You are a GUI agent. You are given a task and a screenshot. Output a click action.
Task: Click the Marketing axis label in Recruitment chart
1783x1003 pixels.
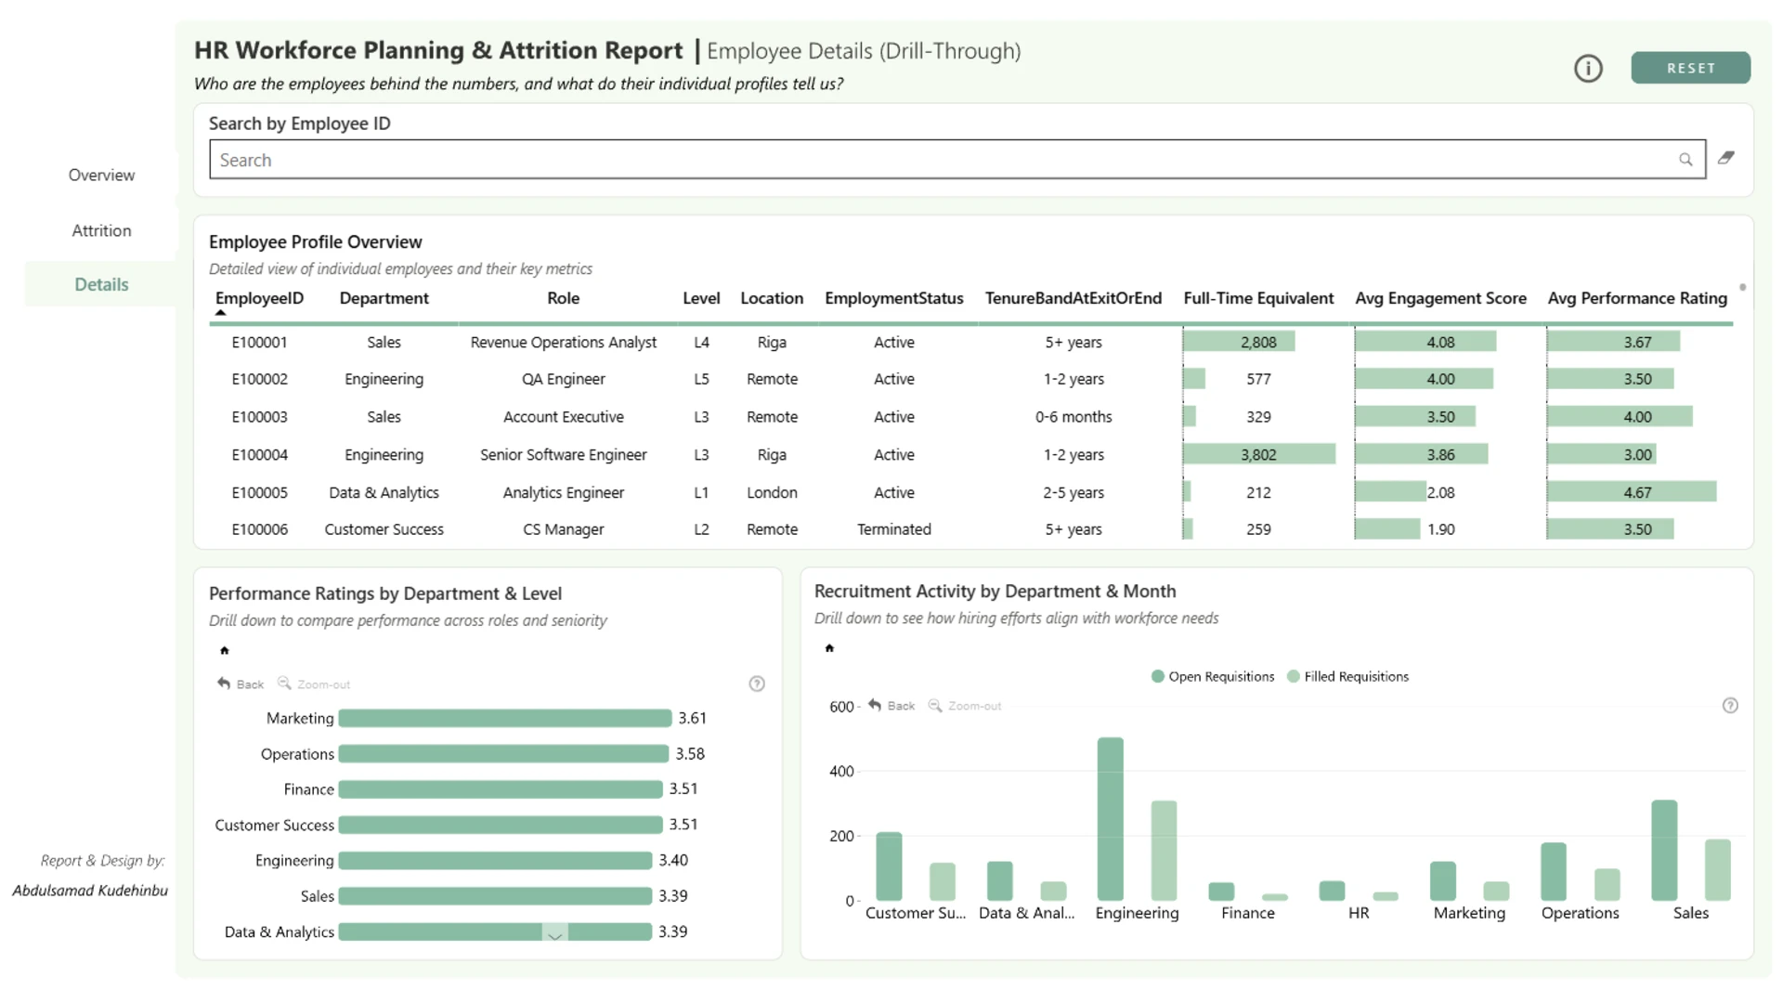(x=1469, y=913)
